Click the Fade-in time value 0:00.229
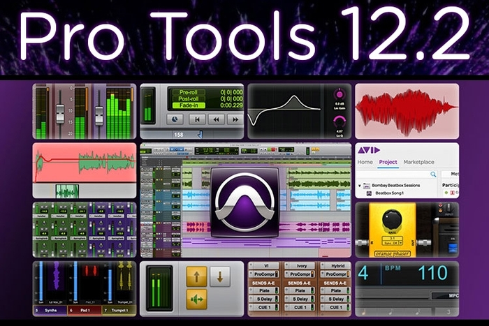Image resolution: width=489 pixels, height=326 pixels. [231, 105]
